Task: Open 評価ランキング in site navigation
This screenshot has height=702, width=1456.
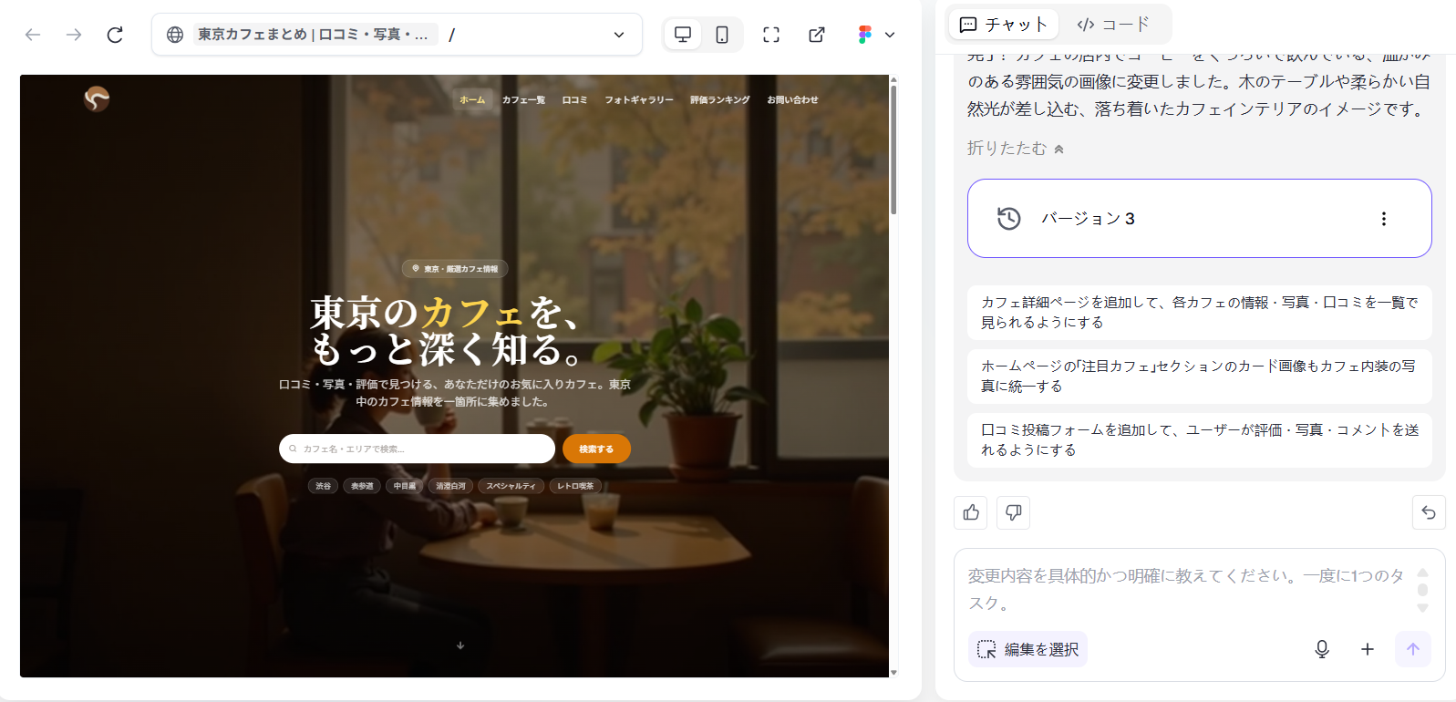Action: coord(720,100)
